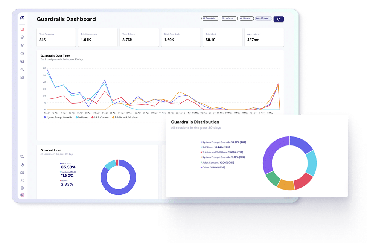The image size is (367, 243).
Task: Toggle Self Harm series in chart legend
Action: click(x=82, y=118)
